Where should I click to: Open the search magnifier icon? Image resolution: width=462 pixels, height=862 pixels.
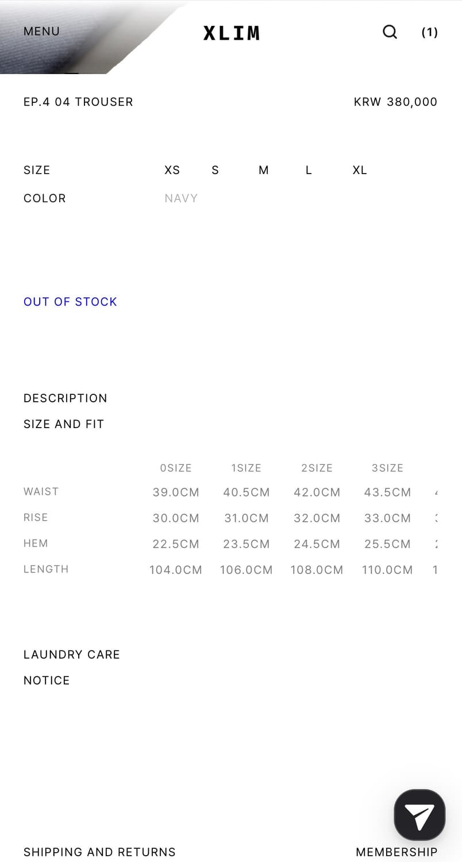coord(390,32)
